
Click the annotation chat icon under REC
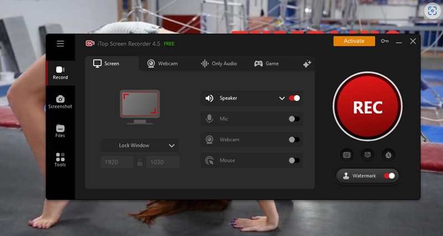point(368,155)
